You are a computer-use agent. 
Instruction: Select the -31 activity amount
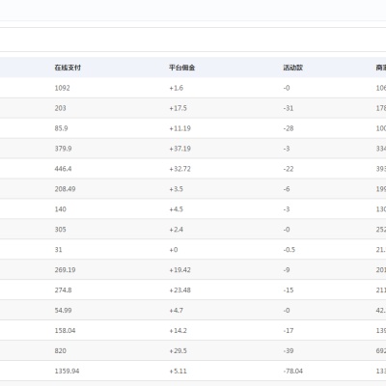(x=289, y=108)
